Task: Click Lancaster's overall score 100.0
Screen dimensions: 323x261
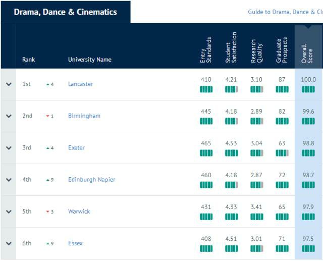Action: [308, 80]
